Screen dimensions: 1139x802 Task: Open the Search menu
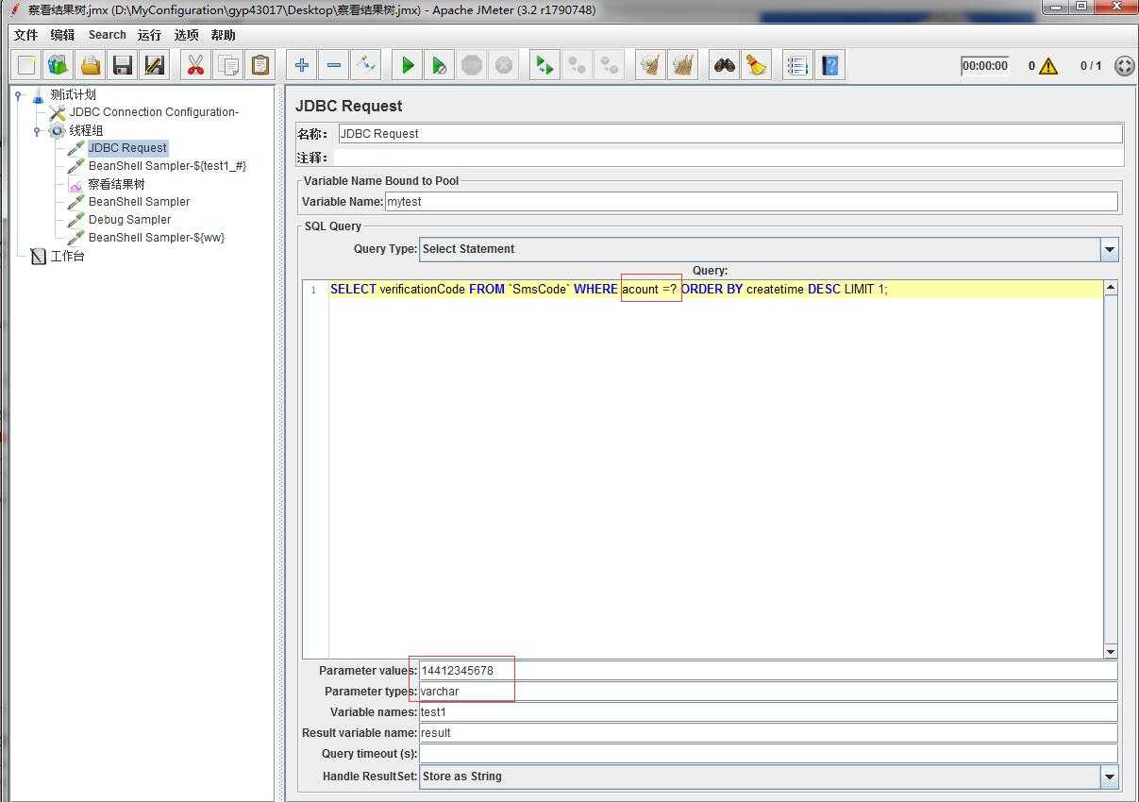point(108,35)
